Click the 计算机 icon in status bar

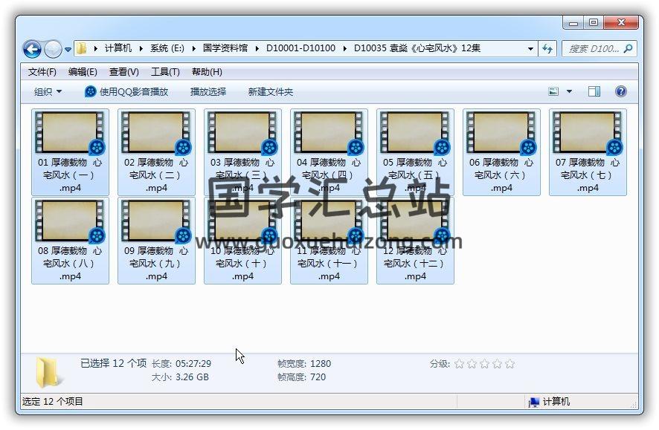533,402
